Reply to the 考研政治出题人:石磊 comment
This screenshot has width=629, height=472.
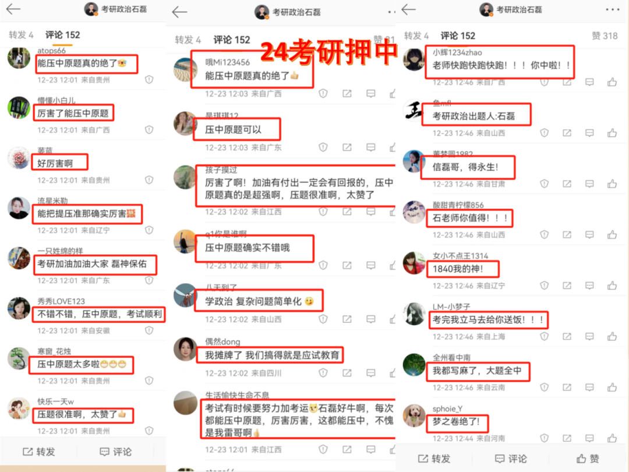pyautogui.click(x=589, y=133)
